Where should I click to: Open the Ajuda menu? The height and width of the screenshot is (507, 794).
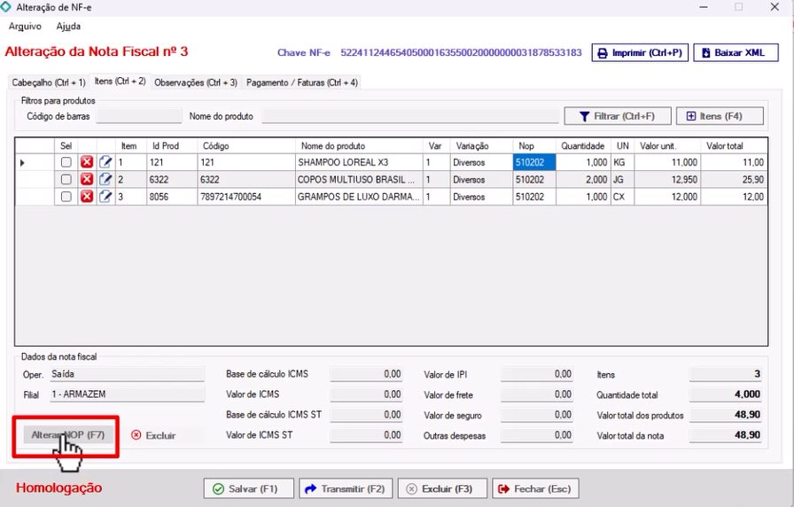68,27
